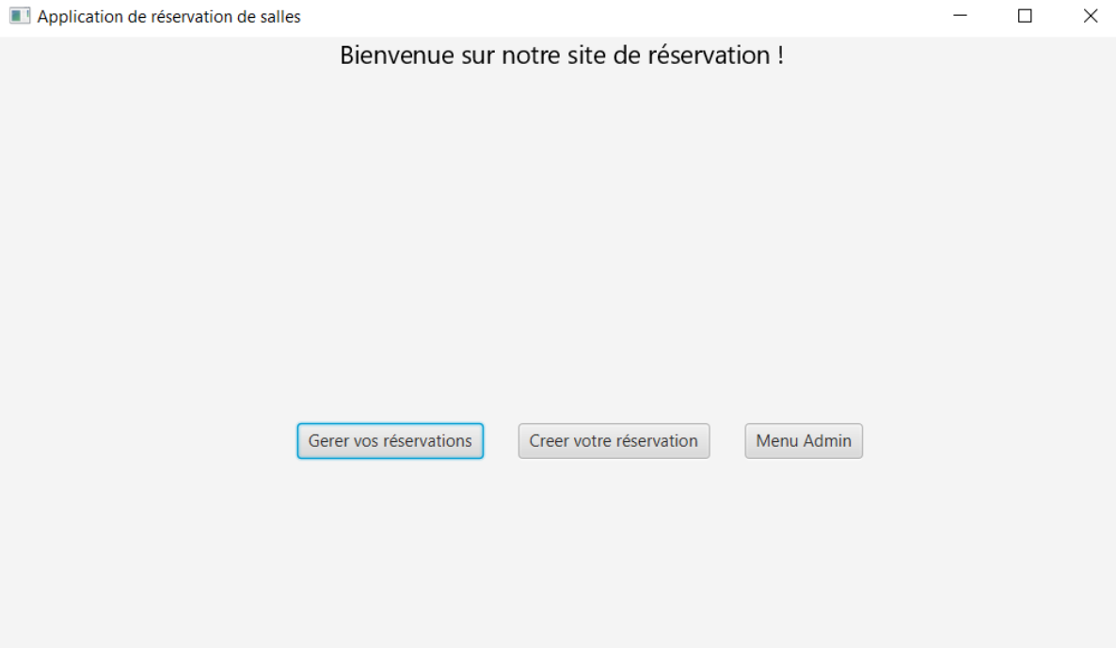Click the window title 'Application de réservation de salles'
The height and width of the screenshot is (648, 1116).
pos(168,16)
